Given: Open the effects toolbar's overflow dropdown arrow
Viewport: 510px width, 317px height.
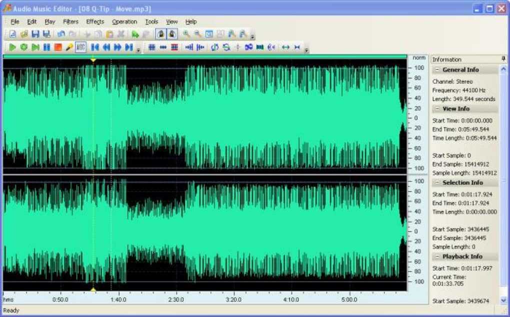Looking at the screenshot, I should coord(306,50).
